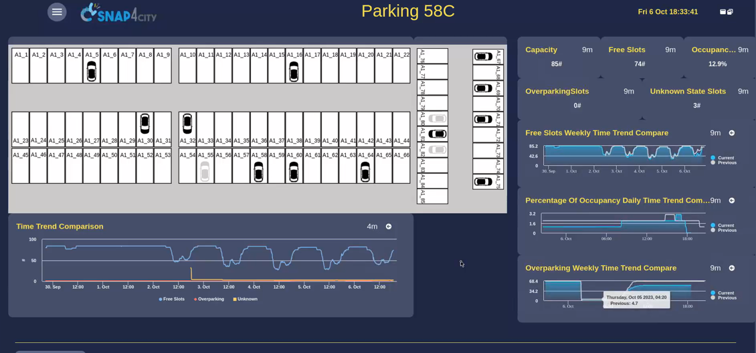This screenshot has height=353, width=756.
Task: Select the car parked in slot A1_64
Action: coord(365,171)
